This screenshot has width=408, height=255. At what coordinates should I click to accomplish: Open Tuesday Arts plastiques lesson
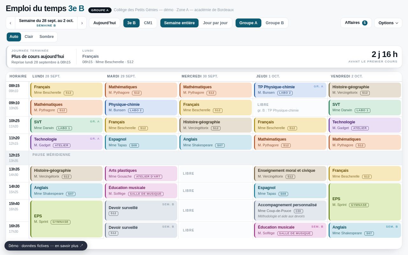point(141,174)
